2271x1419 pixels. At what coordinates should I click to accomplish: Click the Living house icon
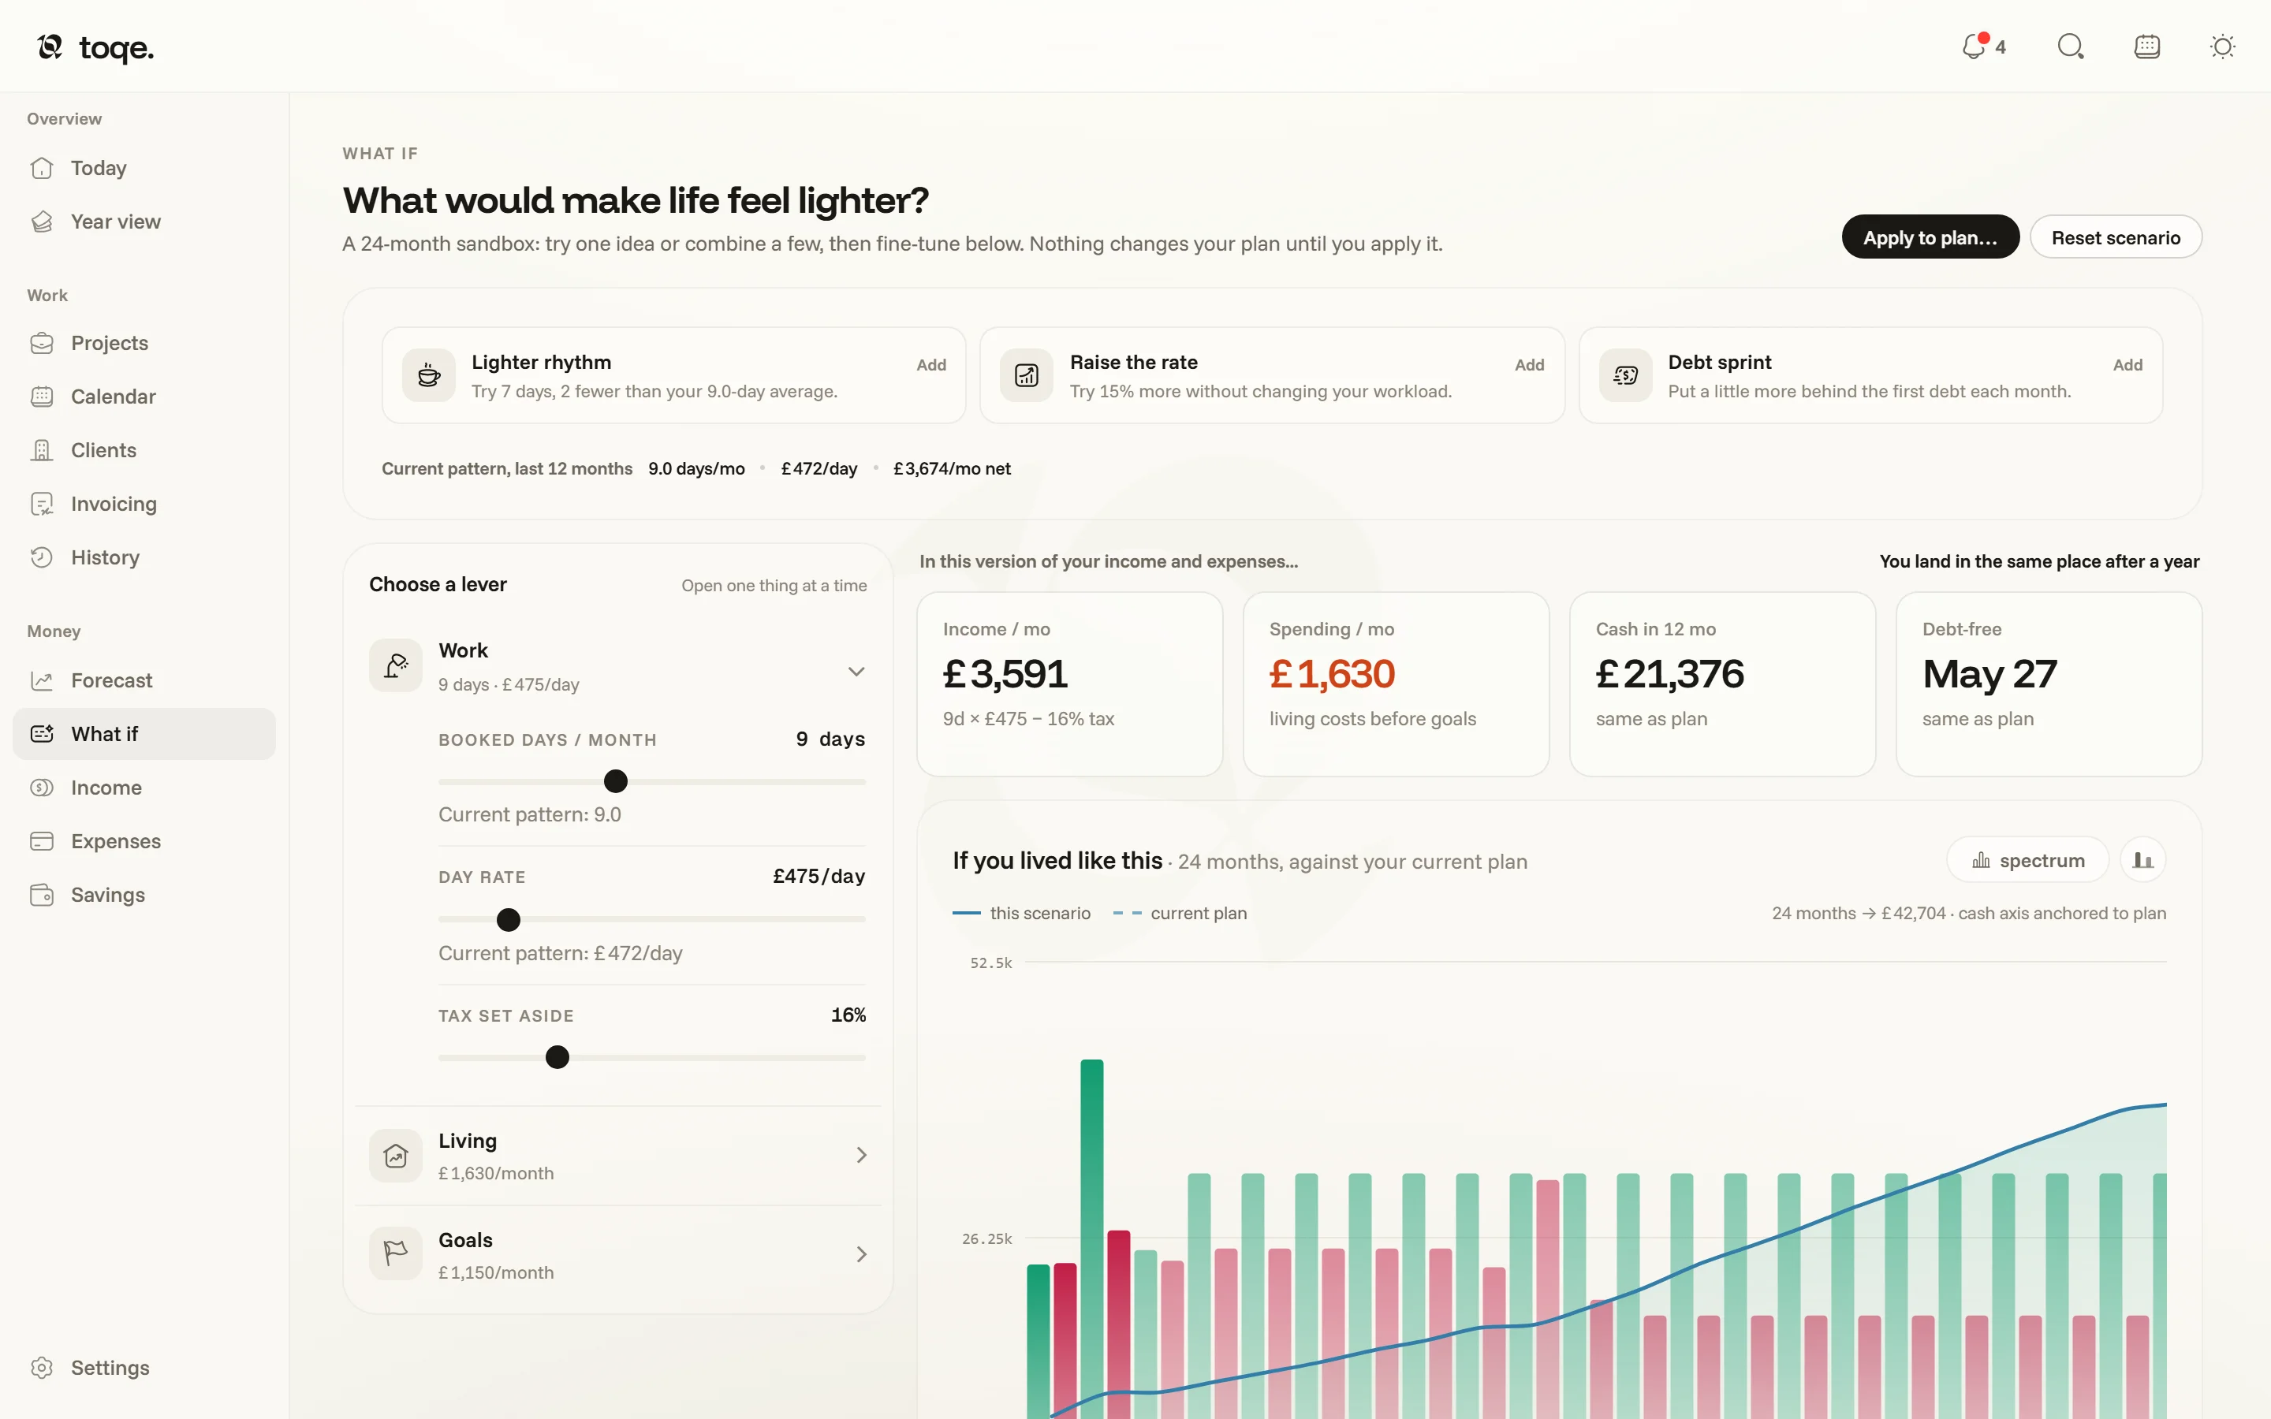(x=395, y=1155)
